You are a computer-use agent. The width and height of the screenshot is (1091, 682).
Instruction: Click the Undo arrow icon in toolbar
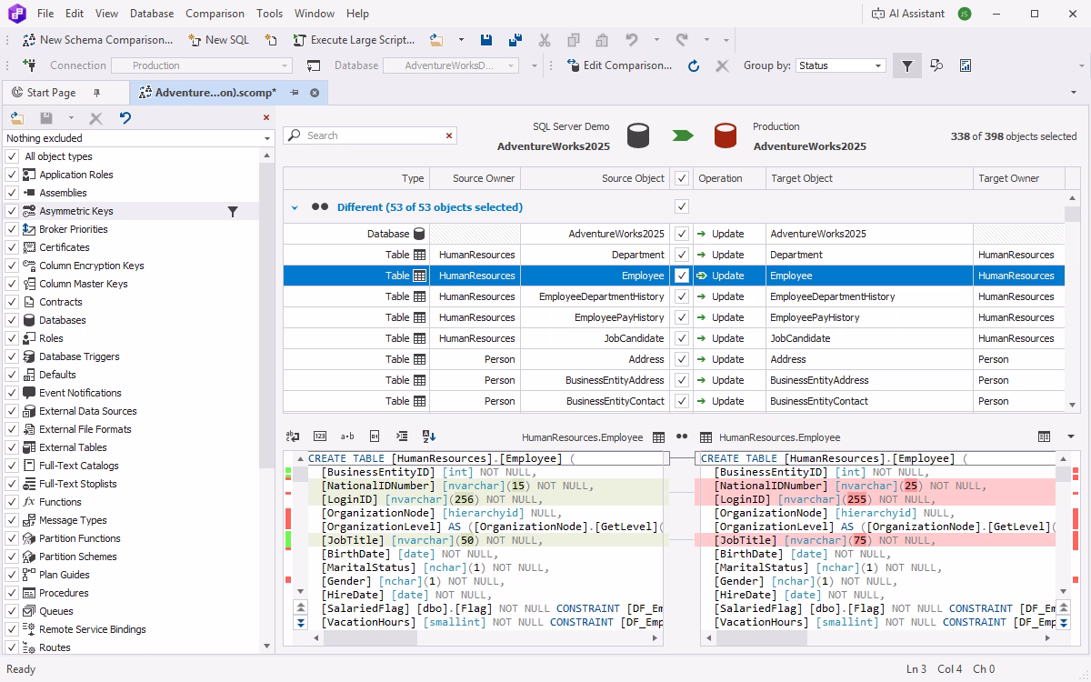tap(632, 40)
